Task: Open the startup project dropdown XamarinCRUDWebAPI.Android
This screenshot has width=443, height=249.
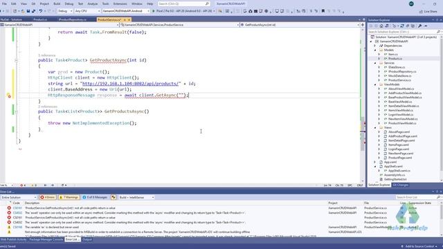Action: [126, 11]
